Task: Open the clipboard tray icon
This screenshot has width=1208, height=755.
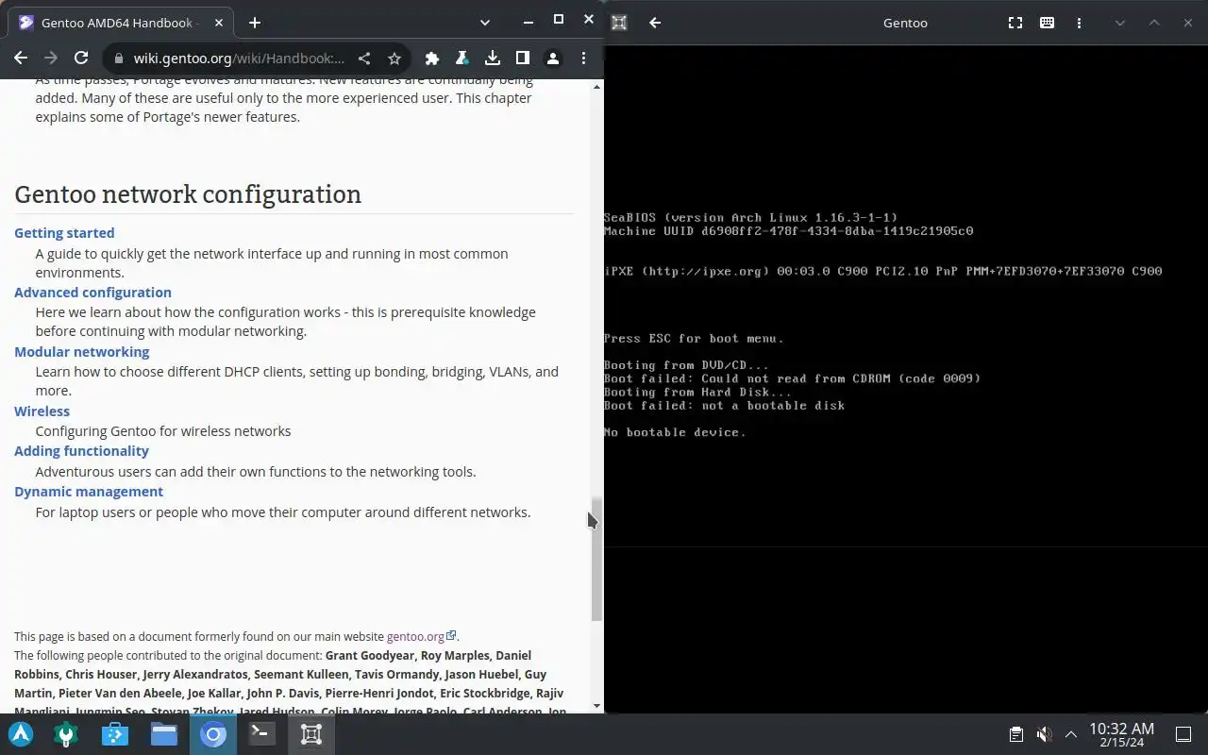Action: 1016,734
